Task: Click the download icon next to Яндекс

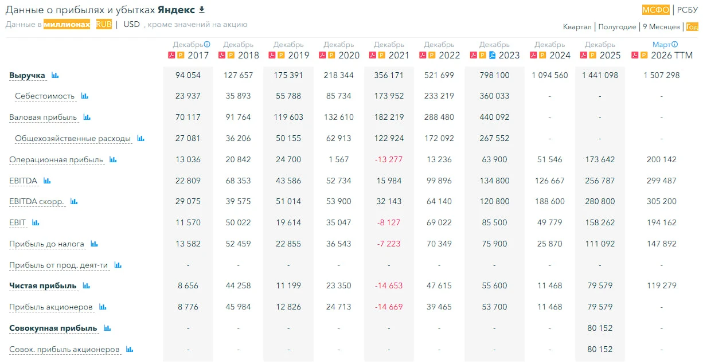Action: [x=201, y=10]
